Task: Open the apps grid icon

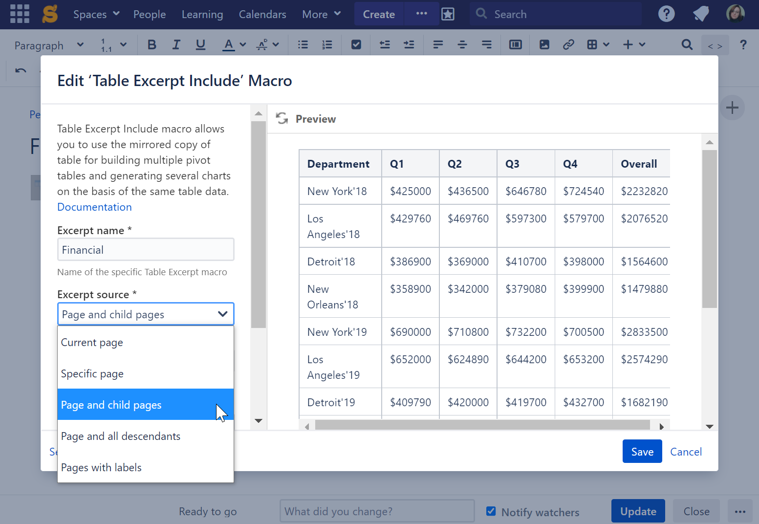Action: (x=20, y=13)
